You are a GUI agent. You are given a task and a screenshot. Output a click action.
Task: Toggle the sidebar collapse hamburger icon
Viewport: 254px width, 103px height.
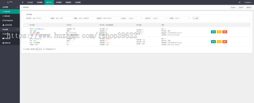pos(23,3)
